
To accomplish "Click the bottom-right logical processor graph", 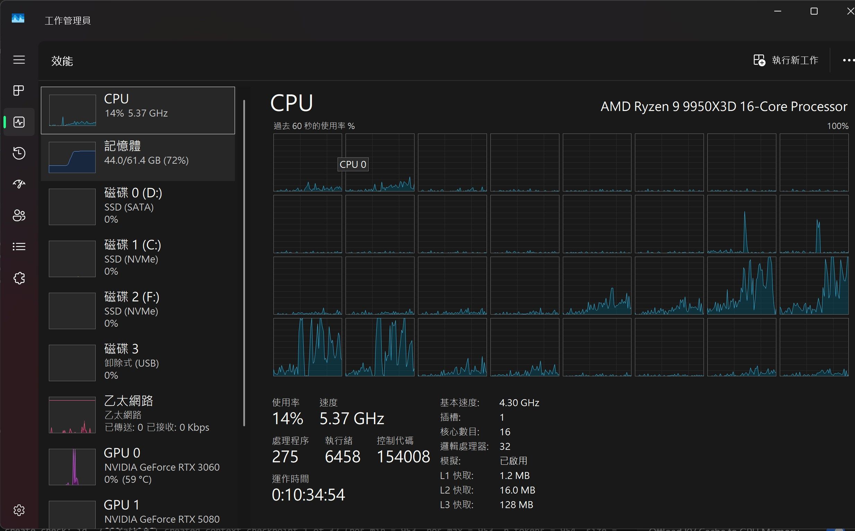I will click(814, 347).
